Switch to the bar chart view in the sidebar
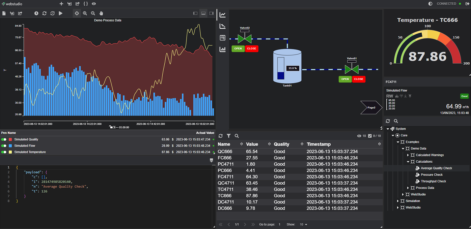 coord(222,49)
